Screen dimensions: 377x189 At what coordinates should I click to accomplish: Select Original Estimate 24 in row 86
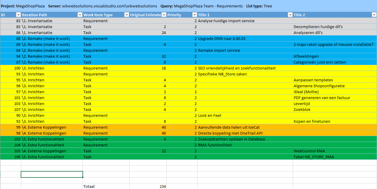click(x=148, y=33)
